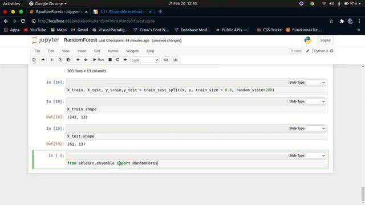Viewport: 365px width, 205px height.
Task: Open the Cell menu
Action: coord(97,51)
